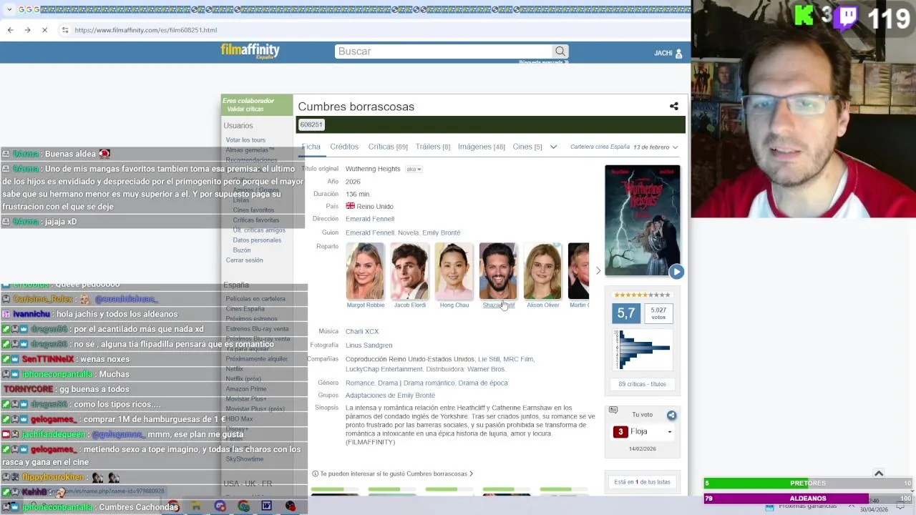Open the Tu voto Floja rating dropdown
The image size is (916, 515).
click(x=643, y=432)
